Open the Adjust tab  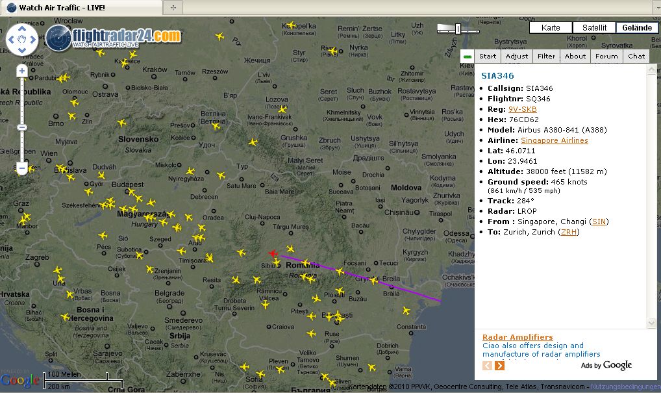(x=517, y=57)
